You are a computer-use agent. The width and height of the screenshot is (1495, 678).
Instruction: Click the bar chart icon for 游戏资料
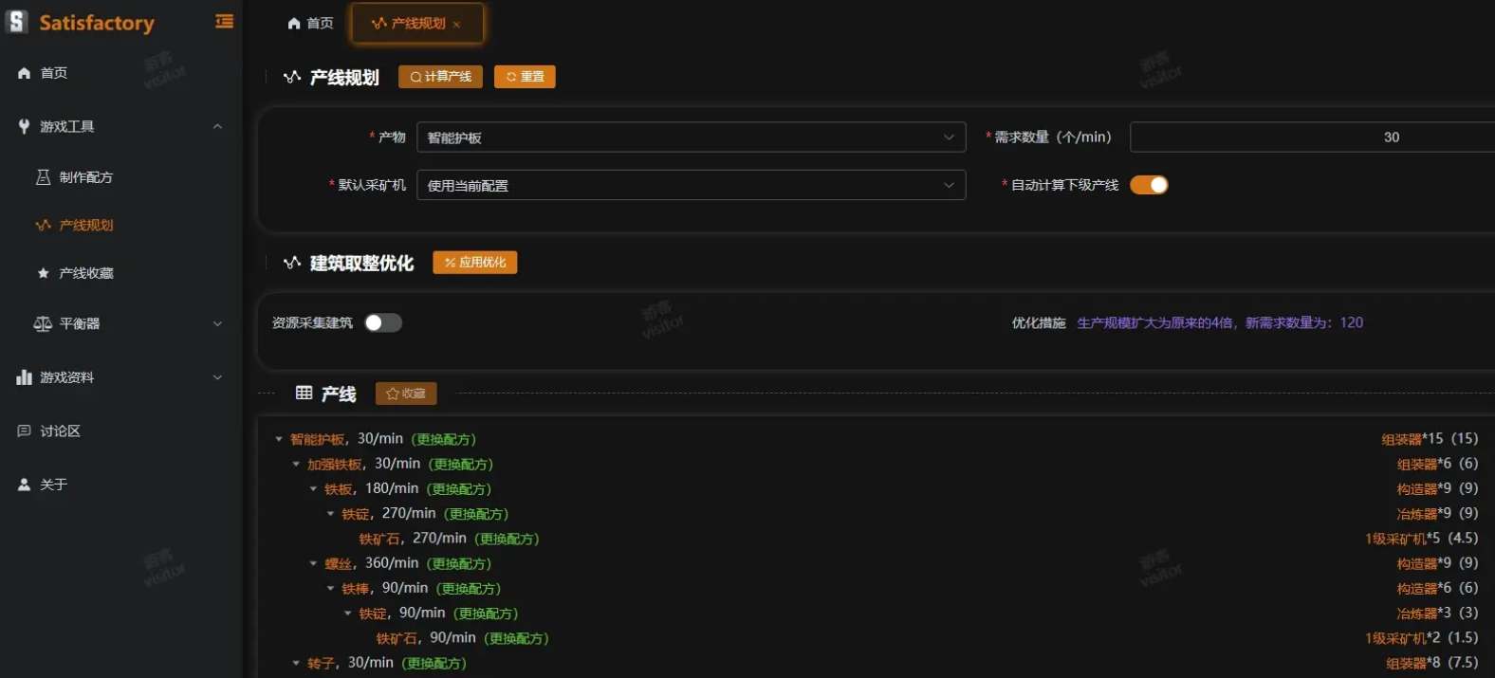point(24,377)
